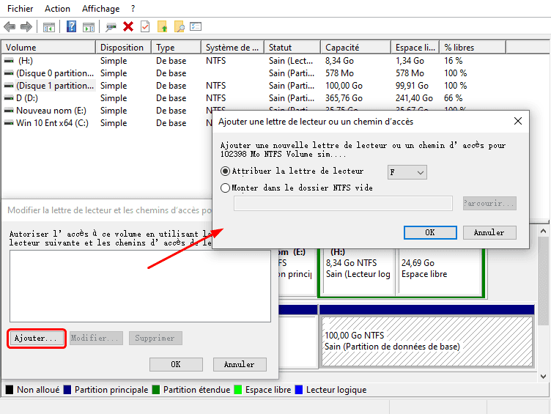Click the 578 Mo capacity cell
This screenshot has width=551, height=414.
(x=339, y=73)
